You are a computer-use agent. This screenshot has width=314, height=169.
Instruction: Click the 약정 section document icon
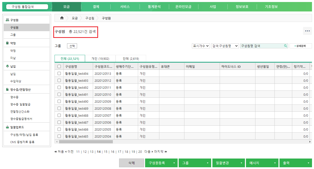8,43
